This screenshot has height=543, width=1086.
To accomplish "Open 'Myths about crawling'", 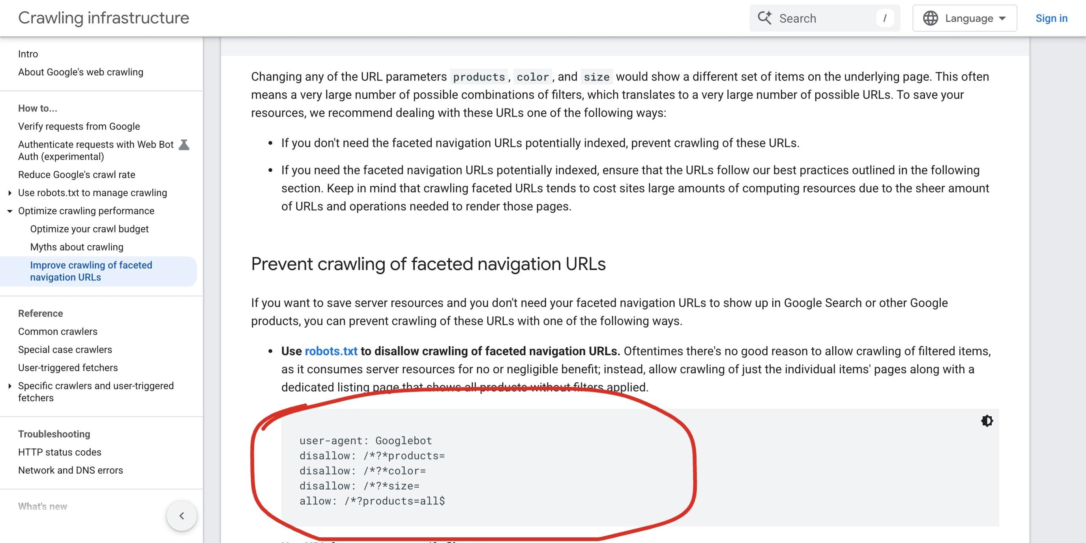I will pos(77,247).
